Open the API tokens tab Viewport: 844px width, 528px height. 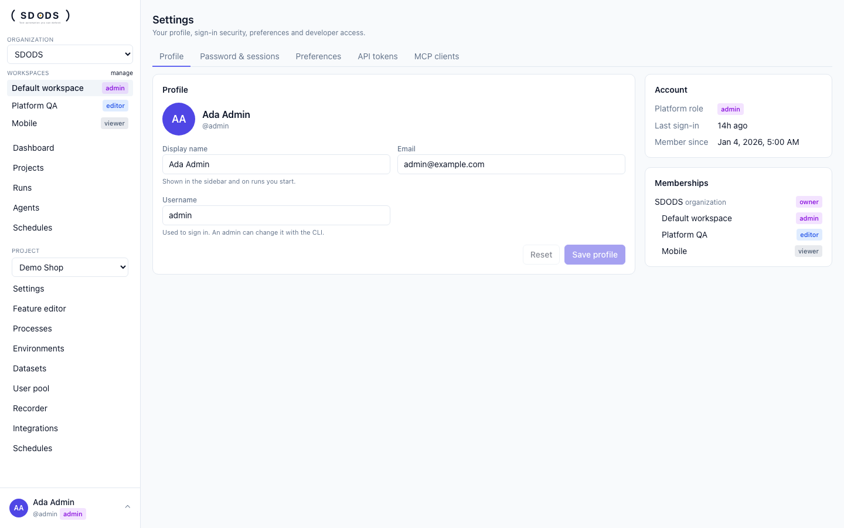[x=378, y=56]
